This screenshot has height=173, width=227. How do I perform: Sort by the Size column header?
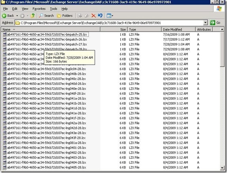[114, 30]
